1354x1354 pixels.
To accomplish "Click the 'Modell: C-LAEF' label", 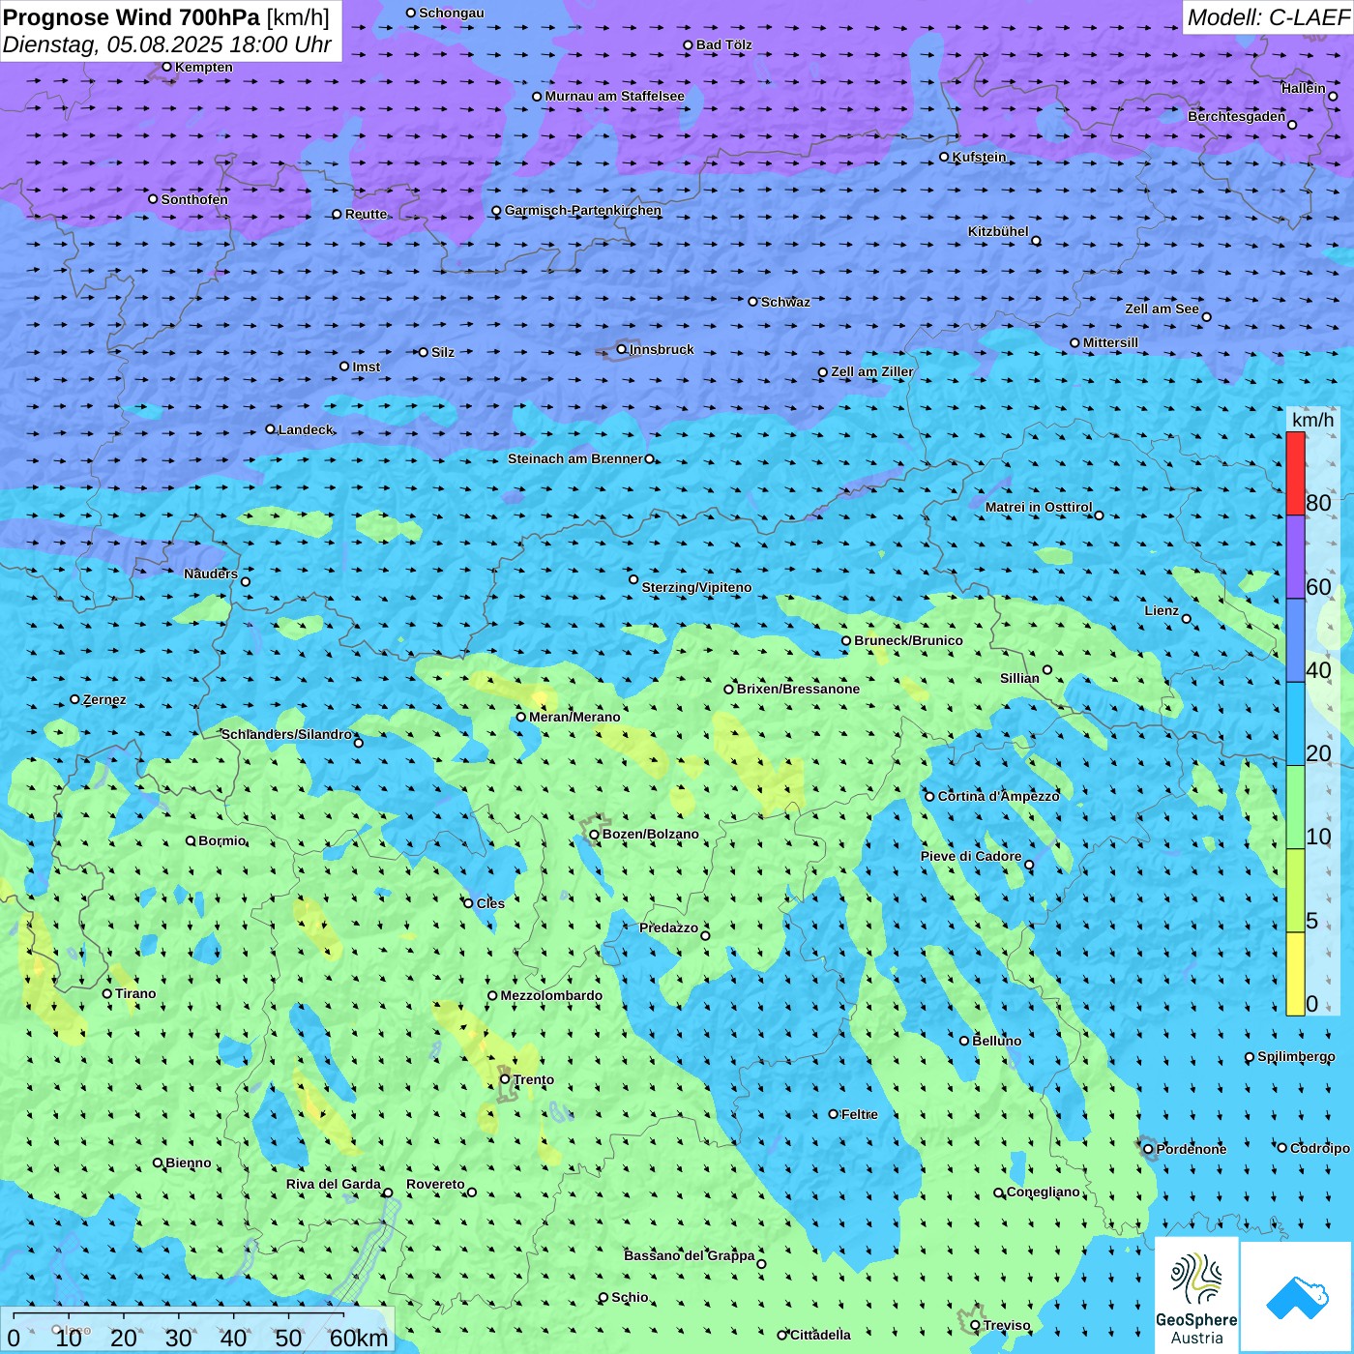I will coord(1268,17).
